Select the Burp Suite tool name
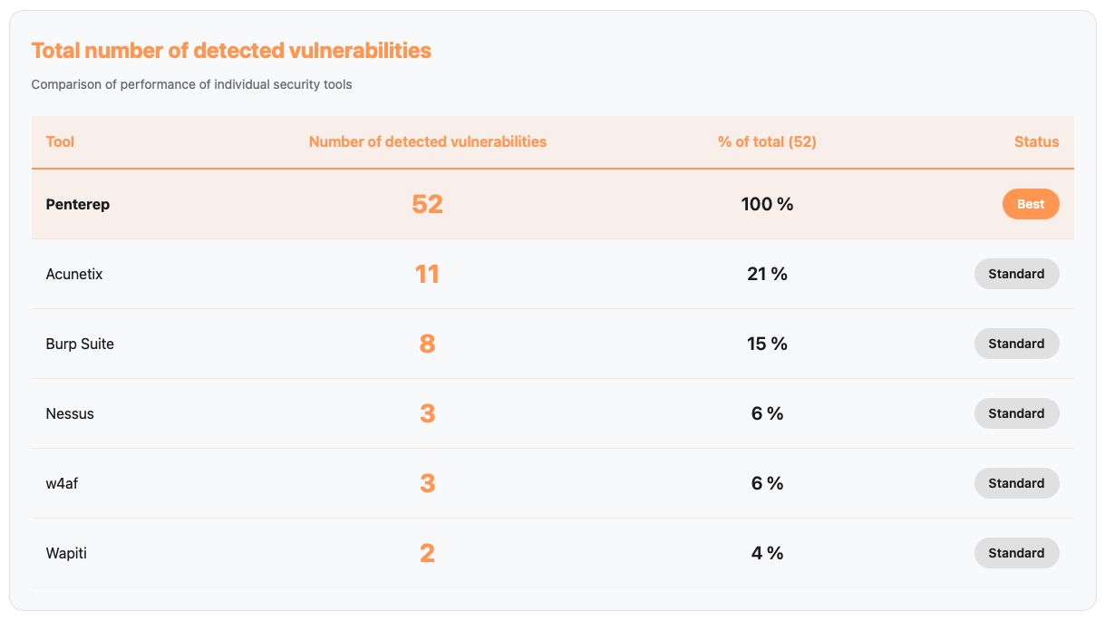Screen dimensions: 1105x621 (x=80, y=344)
